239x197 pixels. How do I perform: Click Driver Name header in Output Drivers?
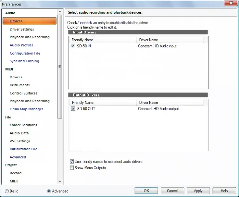(x=170, y=103)
